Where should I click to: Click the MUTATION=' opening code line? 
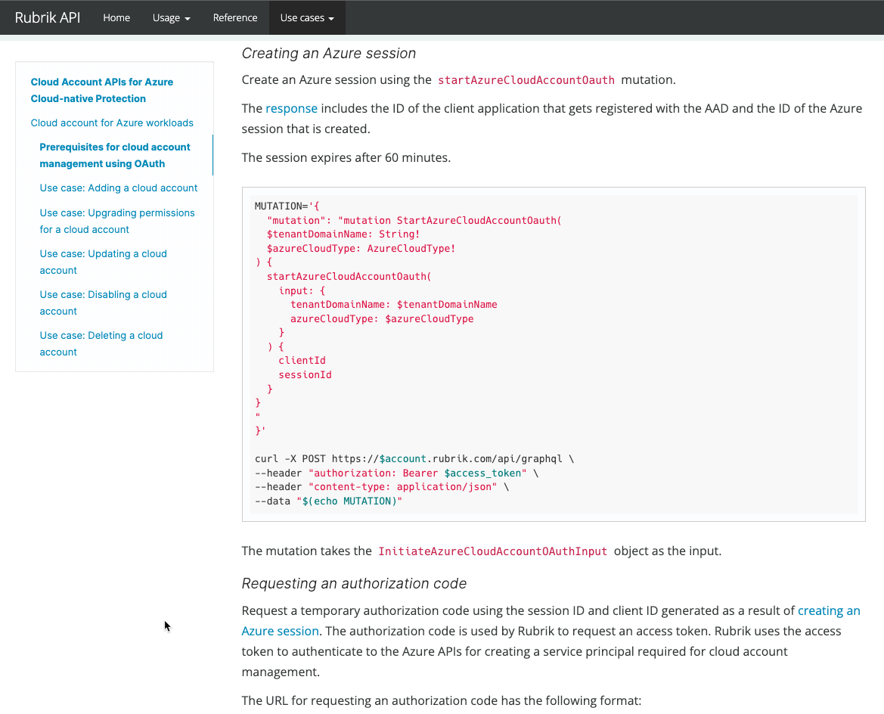287,206
